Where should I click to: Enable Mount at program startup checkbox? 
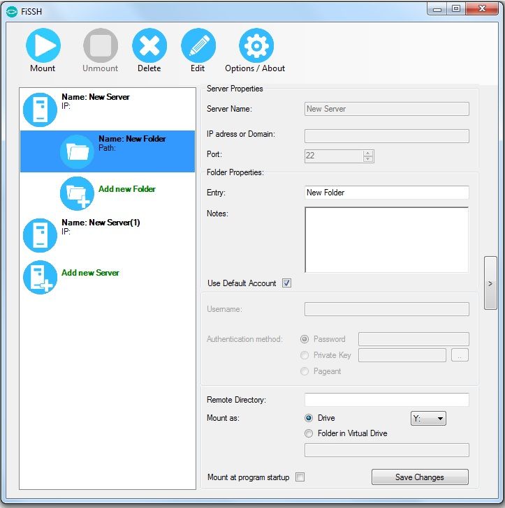(300, 477)
